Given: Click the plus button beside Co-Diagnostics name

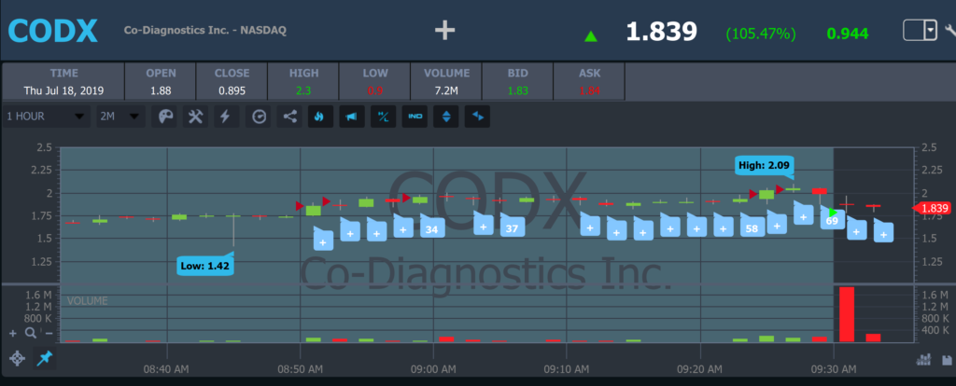Looking at the screenshot, I should point(444,30).
